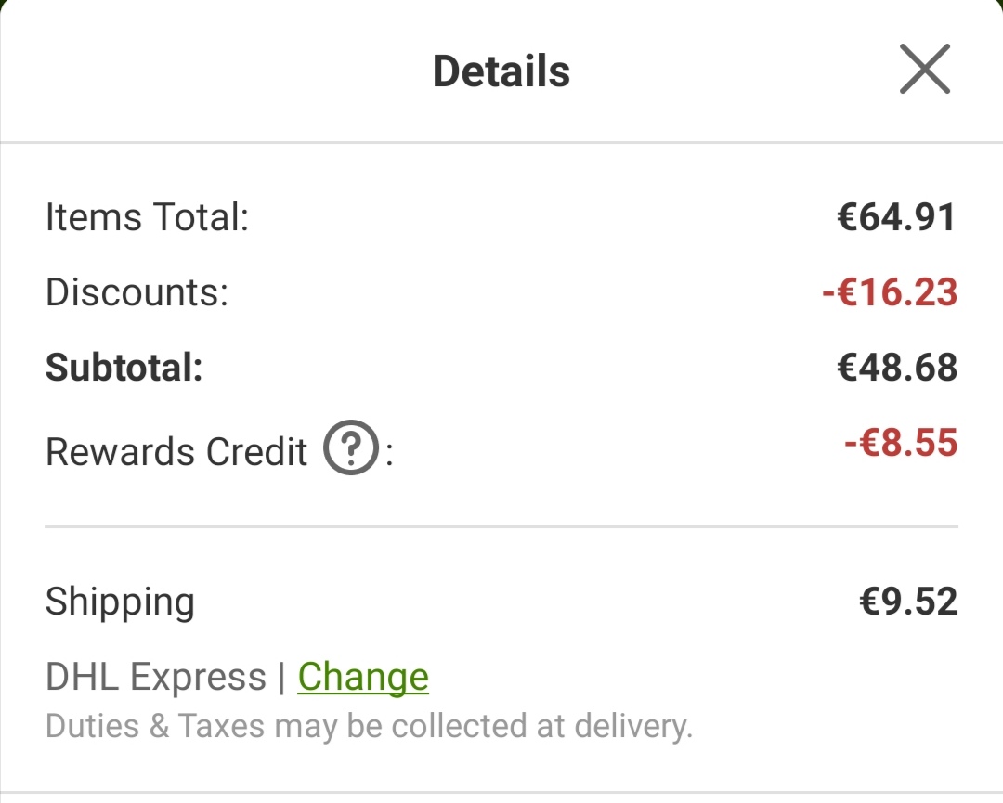Tap the -€16.23 discount amount
This screenshot has width=1003, height=803.
click(x=890, y=292)
